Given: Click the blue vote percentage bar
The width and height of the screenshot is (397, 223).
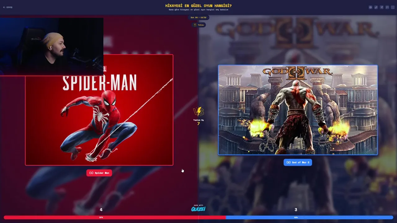Looking at the screenshot, I should (x=310, y=217).
